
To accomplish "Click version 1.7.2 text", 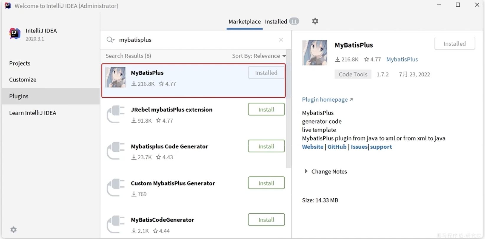I will [x=383, y=74].
